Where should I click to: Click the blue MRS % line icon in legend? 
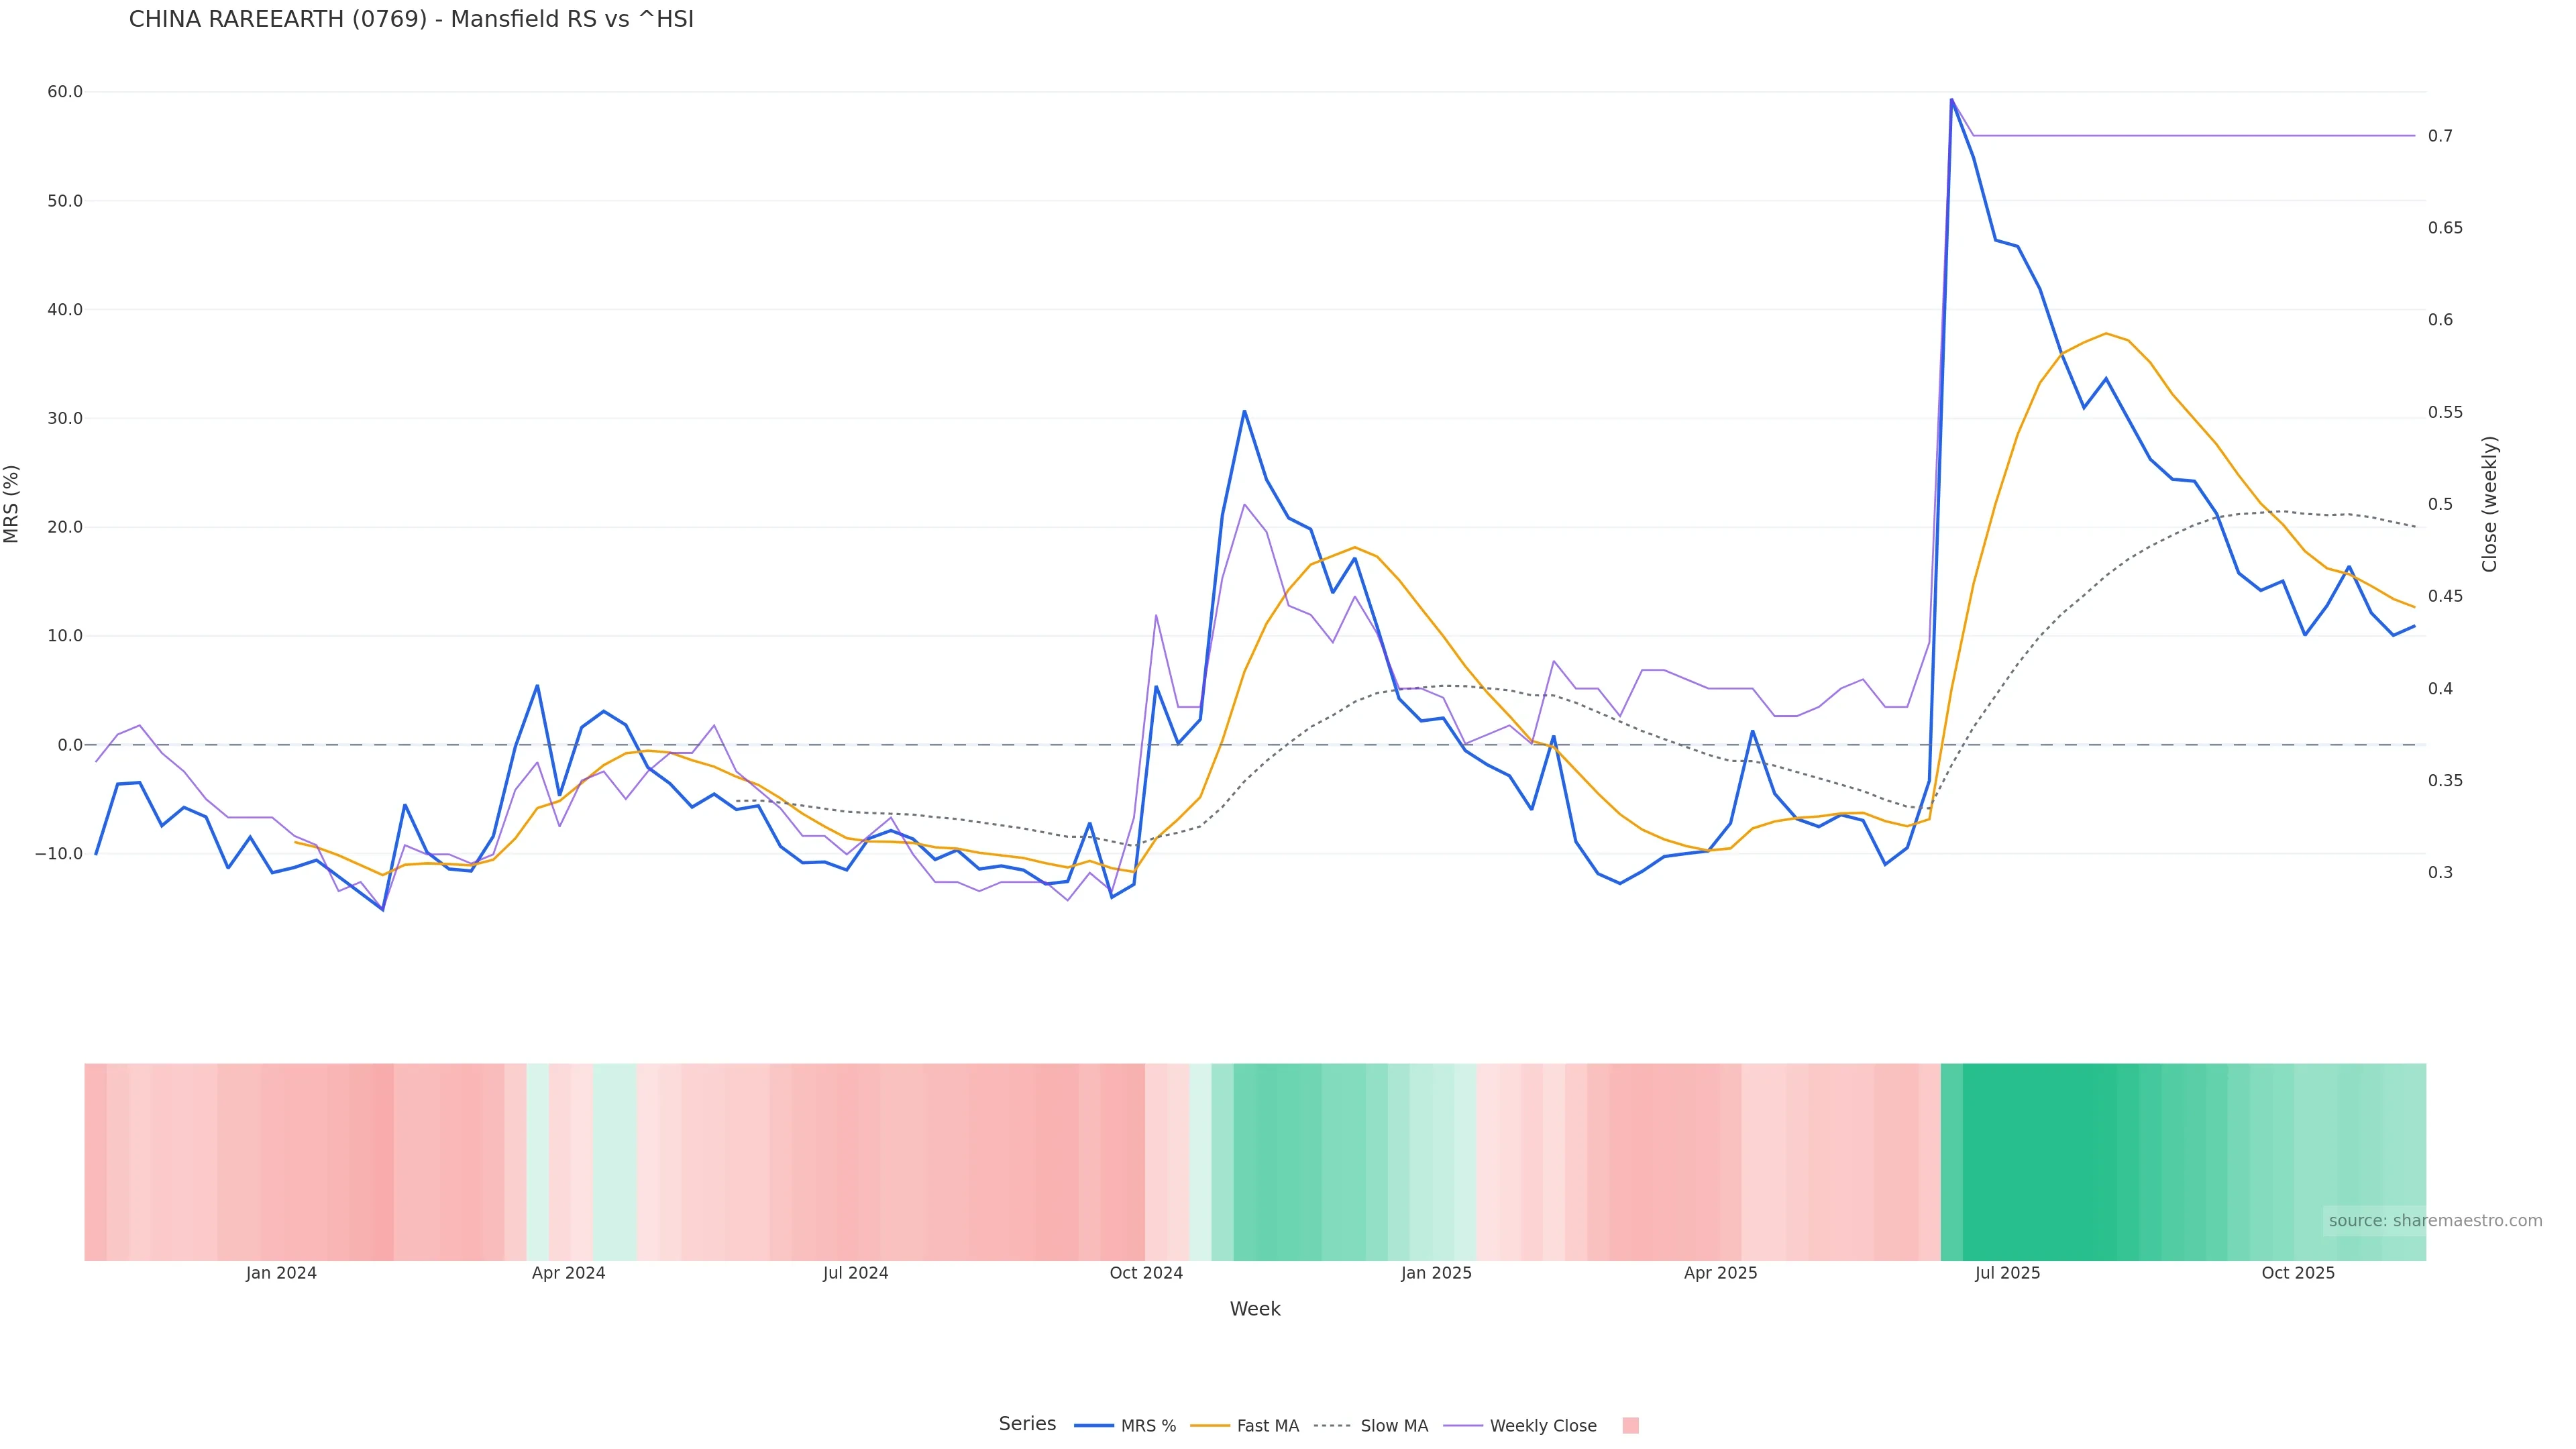pos(1093,1426)
